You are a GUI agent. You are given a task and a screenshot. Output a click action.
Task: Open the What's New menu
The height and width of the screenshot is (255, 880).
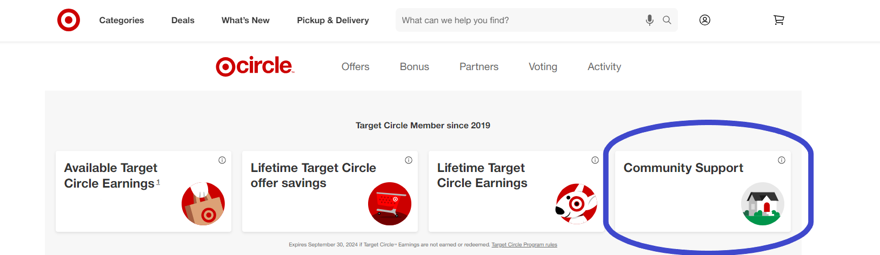pos(245,20)
